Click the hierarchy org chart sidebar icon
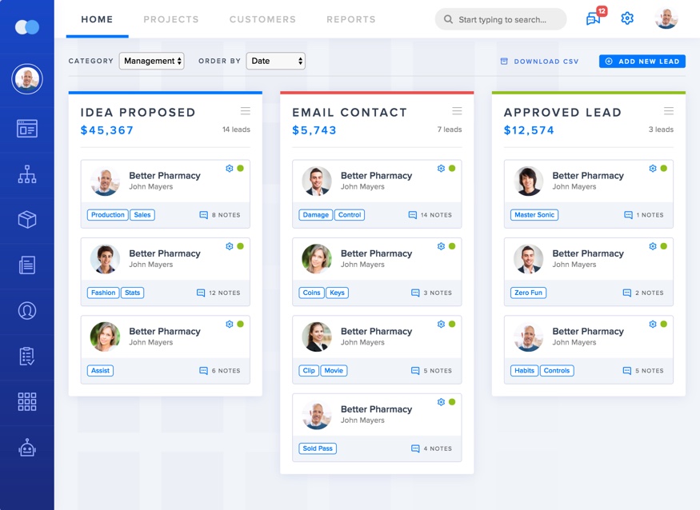This screenshot has height=510, width=700. point(27,174)
